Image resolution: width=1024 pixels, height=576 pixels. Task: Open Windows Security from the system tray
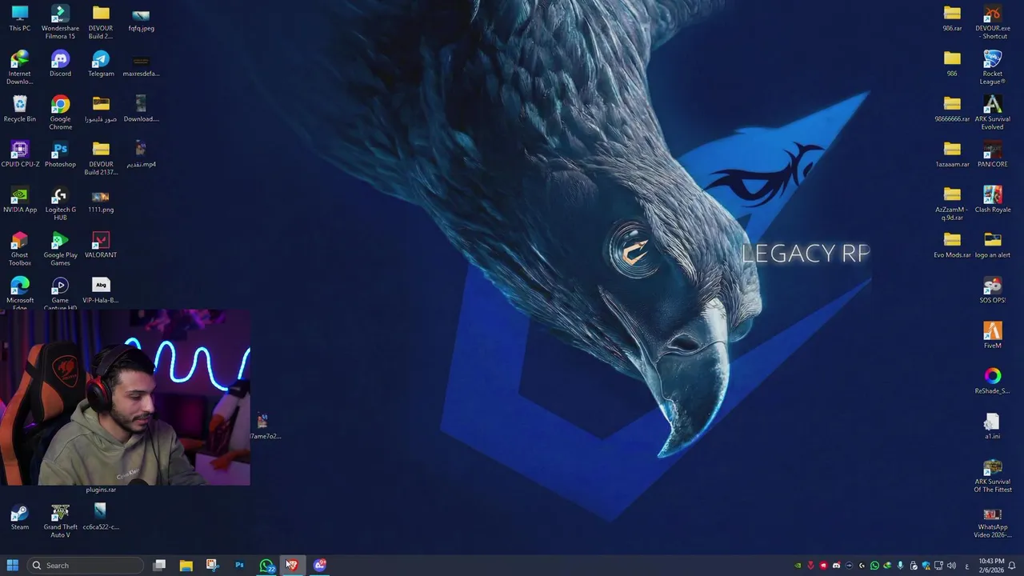tap(926, 566)
